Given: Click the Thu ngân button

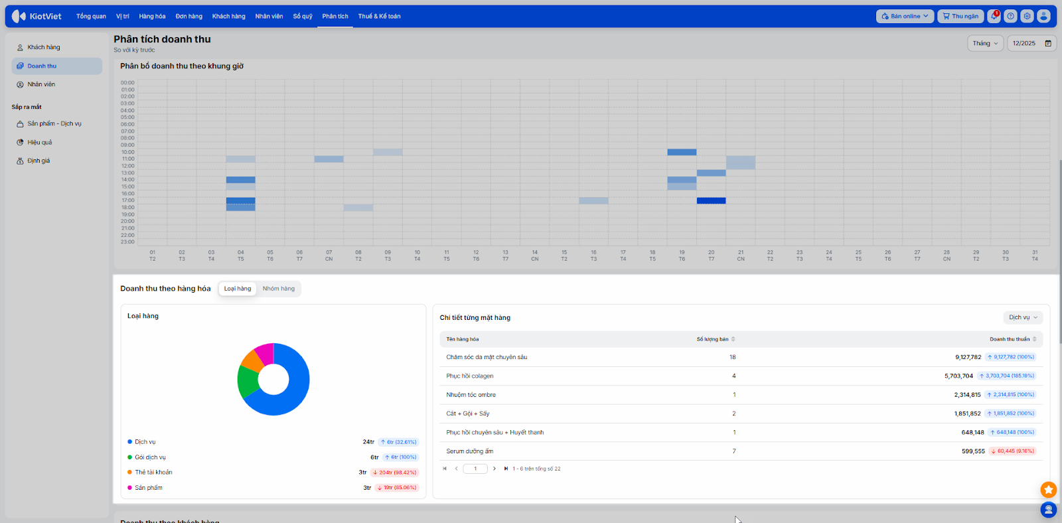Looking at the screenshot, I should (x=960, y=16).
